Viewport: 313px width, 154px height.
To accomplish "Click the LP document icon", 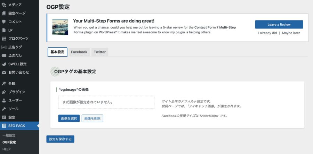I will pos(4,30).
